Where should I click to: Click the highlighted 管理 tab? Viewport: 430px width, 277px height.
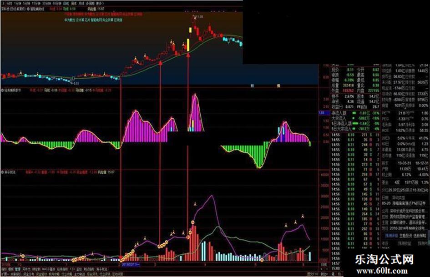coord(18,269)
